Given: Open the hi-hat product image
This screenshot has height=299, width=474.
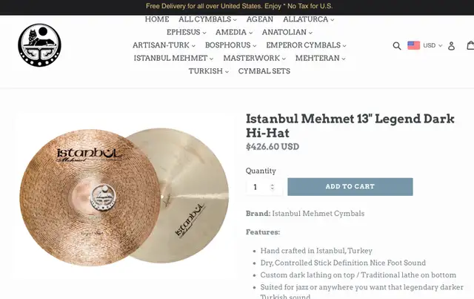Looking at the screenshot, I should (x=124, y=197).
